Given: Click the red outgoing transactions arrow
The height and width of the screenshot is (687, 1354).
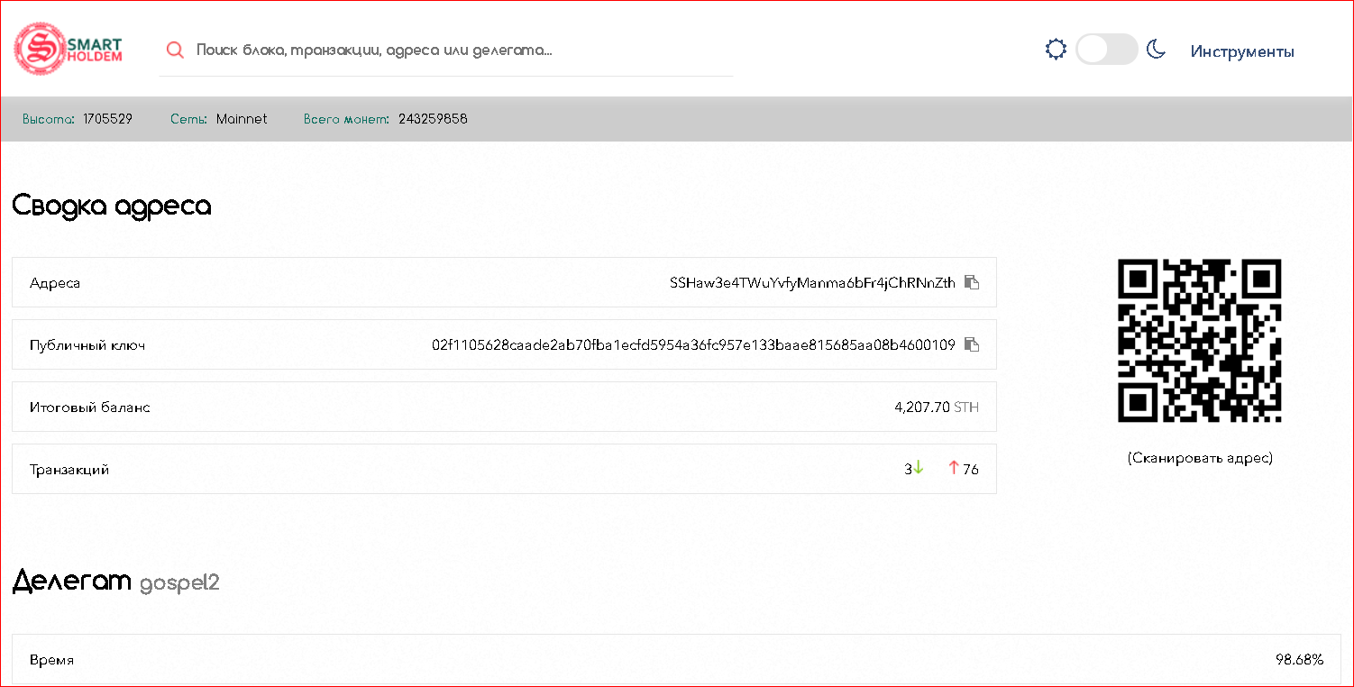Looking at the screenshot, I should [x=954, y=468].
